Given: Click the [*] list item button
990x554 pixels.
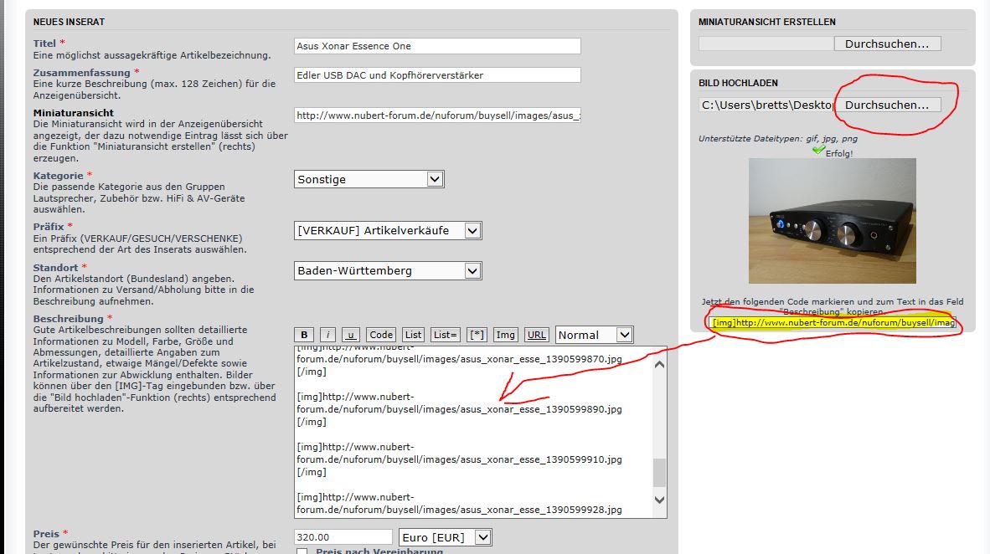Looking at the screenshot, I should click(477, 335).
